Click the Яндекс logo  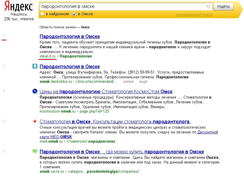[19, 6]
